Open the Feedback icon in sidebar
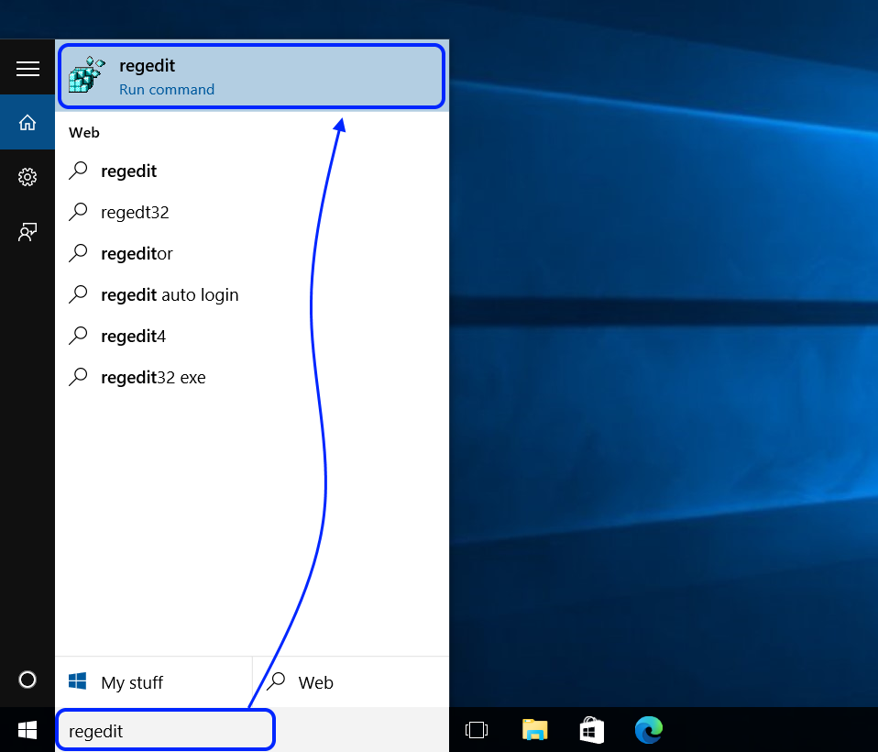878x752 pixels. point(27,231)
